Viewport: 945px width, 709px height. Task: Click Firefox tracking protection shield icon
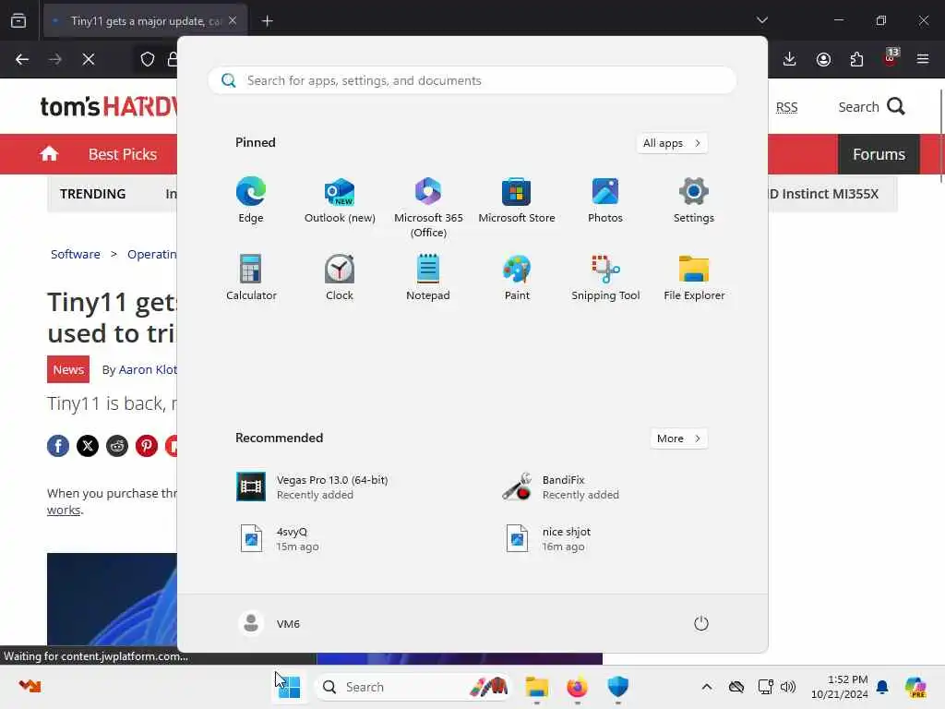point(148,59)
